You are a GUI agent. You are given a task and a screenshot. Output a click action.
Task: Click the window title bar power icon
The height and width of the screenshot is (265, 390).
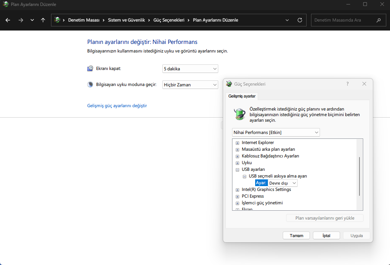(x=6, y=4)
